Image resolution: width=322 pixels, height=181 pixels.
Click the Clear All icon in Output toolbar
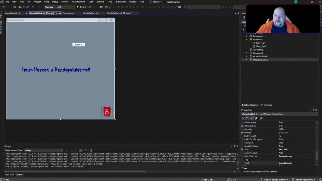coord(80,150)
